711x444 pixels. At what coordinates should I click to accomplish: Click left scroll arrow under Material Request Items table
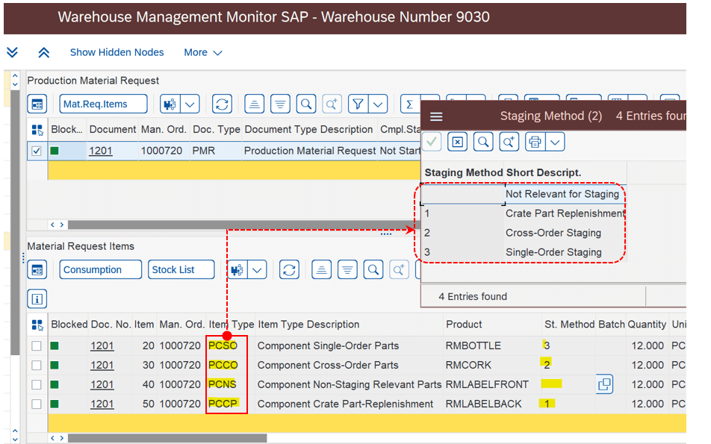pyautogui.click(x=52, y=438)
